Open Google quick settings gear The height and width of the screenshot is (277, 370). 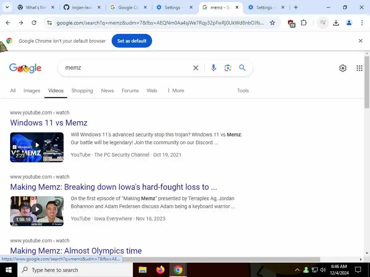[x=343, y=68]
